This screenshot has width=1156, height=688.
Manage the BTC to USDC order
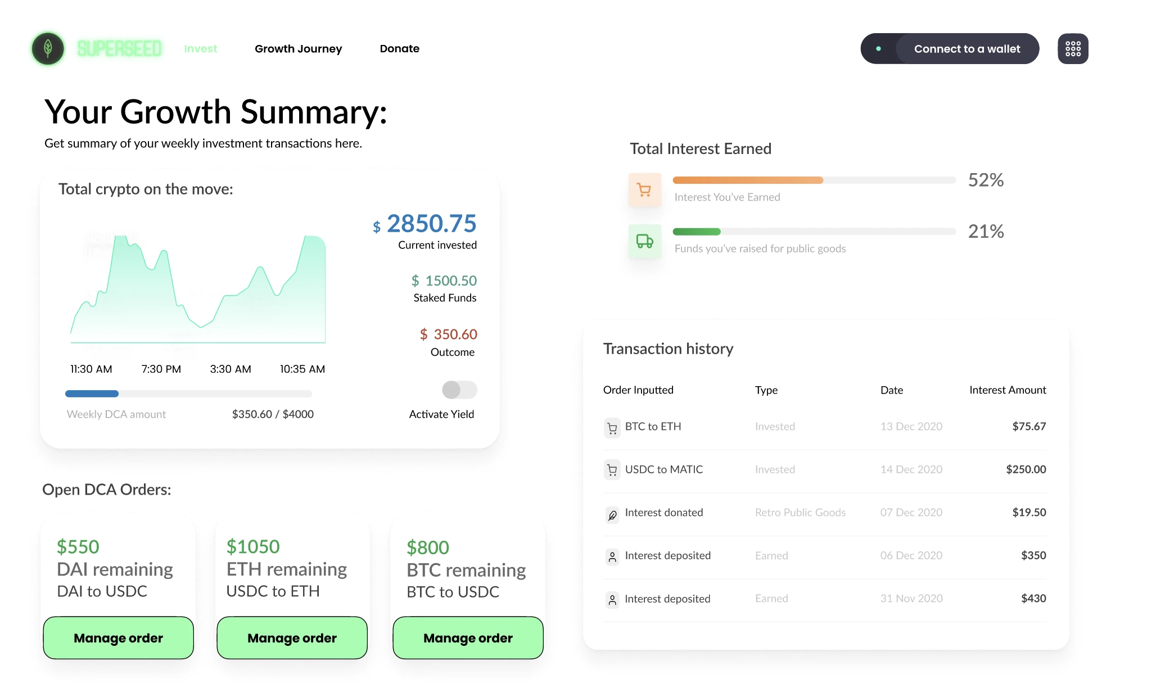(x=468, y=638)
